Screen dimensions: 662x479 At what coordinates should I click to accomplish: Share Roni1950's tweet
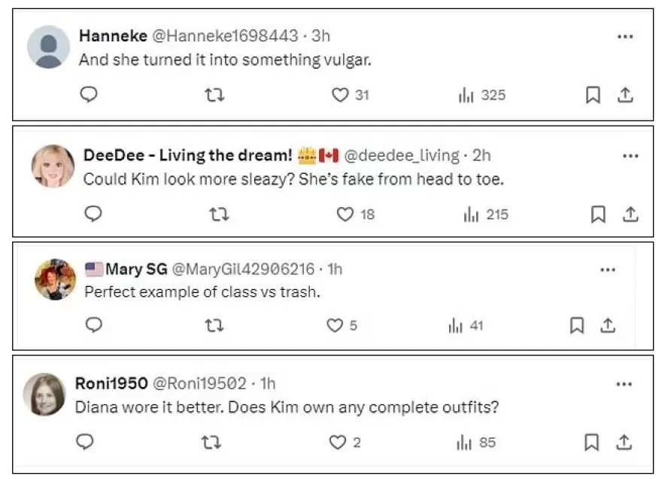tap(624, 442)
